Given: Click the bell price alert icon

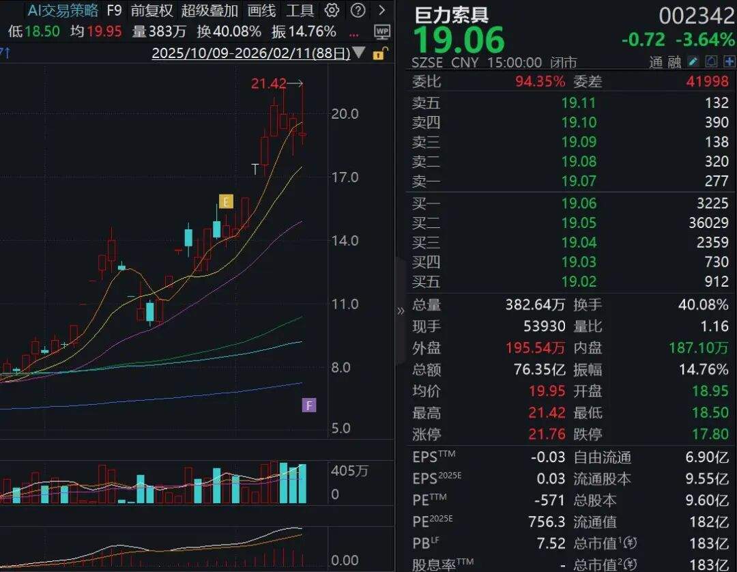Looking at the screenshot, I should pos(711,61).
